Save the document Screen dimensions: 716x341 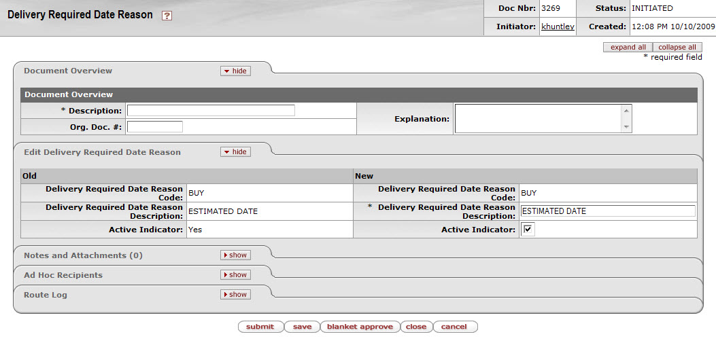tap(301, 327)
